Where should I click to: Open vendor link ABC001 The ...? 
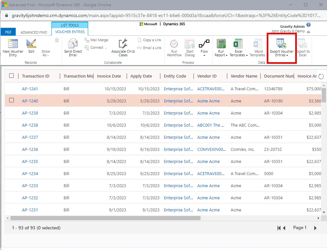(x=211, y=125)
